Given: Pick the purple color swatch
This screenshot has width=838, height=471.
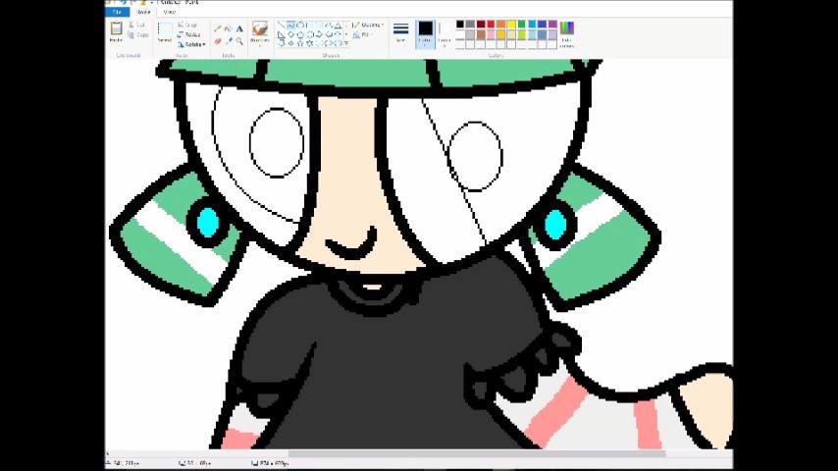Looking at the screenshot, I should [552, 25].
